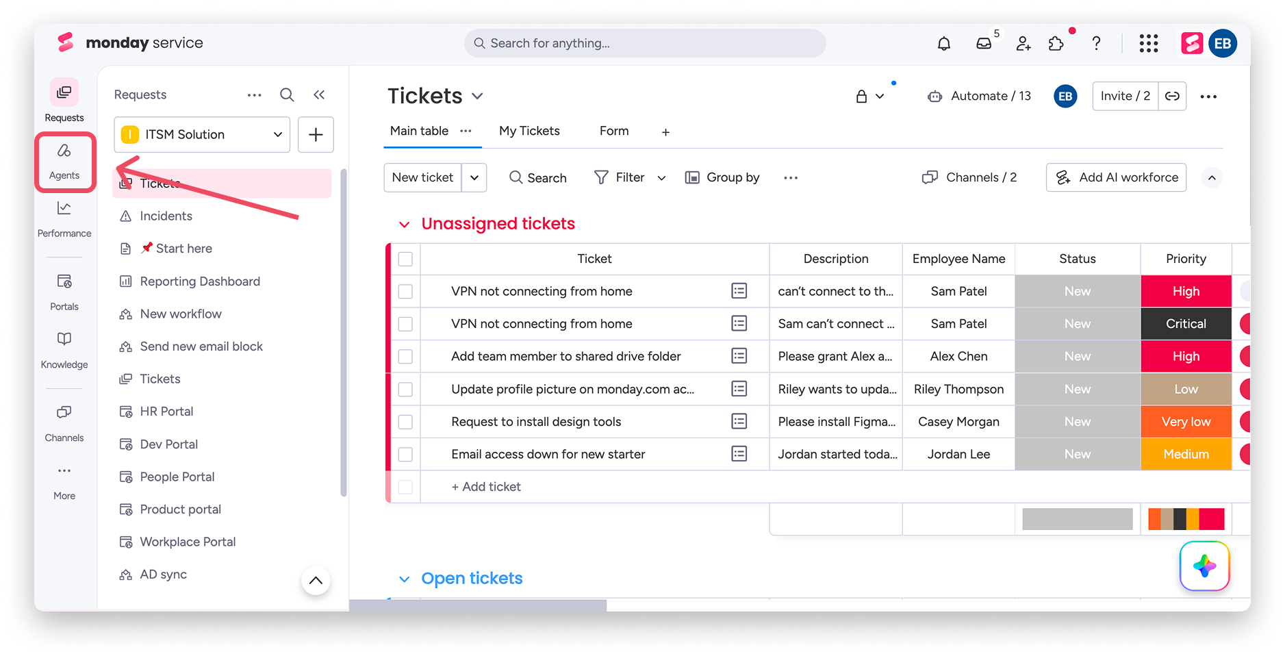Switch to the Main table view
This screenshot has height=656, width=1285.
[x=419, y=131]
